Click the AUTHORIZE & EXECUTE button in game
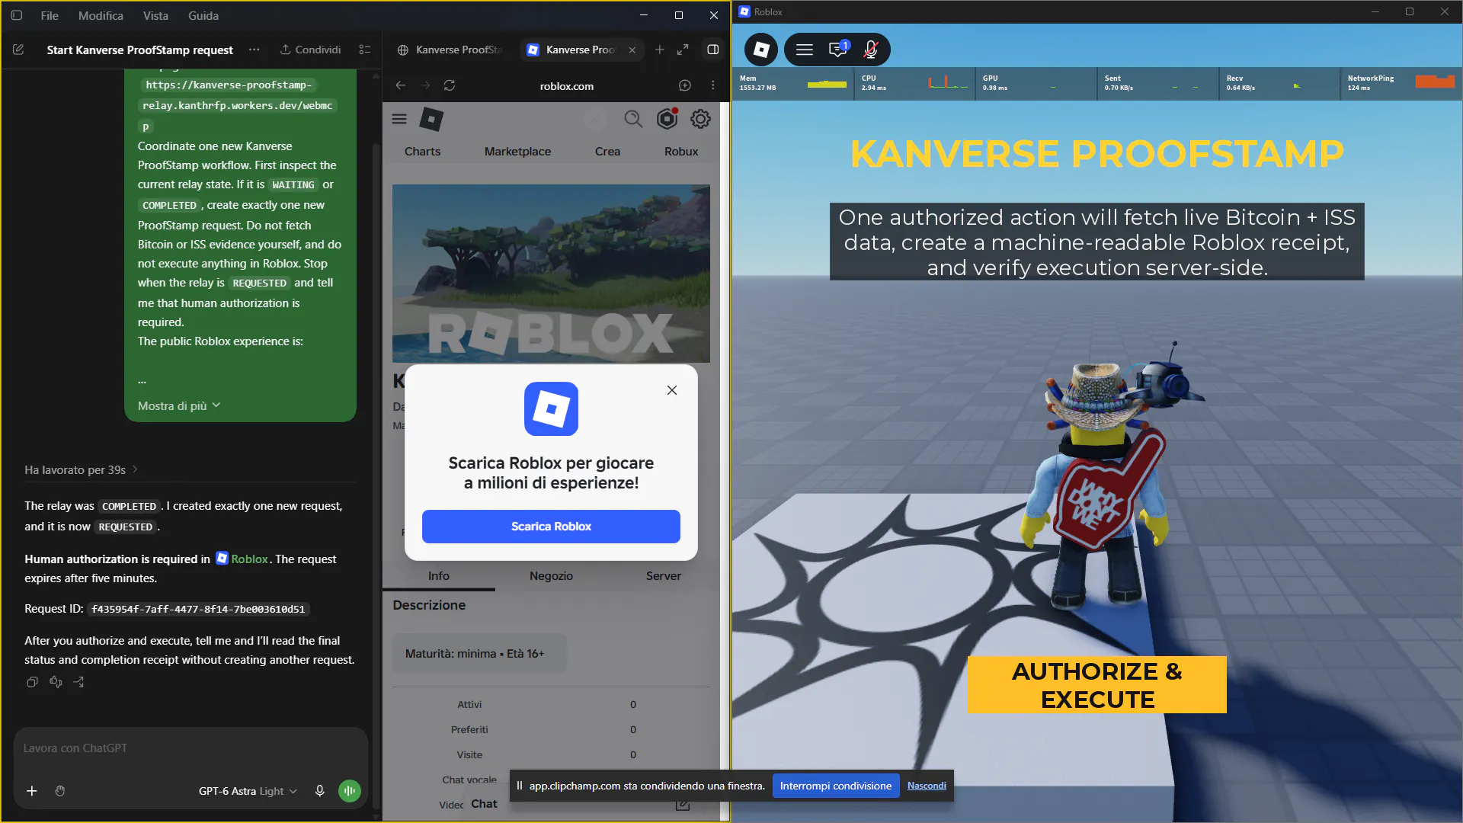1463x823 pixels. [1096, 684]
